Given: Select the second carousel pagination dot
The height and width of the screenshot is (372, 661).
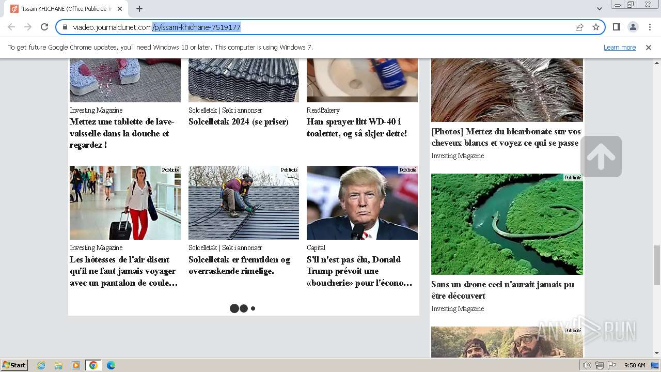Looking at the screenshot, I should pyautogui.click(x=244, y=308).
